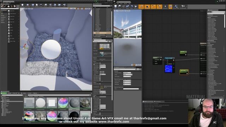Screen dimensions: 226x127
Task: Open Settings in the level editor toolbar
Action: point(41,5)
